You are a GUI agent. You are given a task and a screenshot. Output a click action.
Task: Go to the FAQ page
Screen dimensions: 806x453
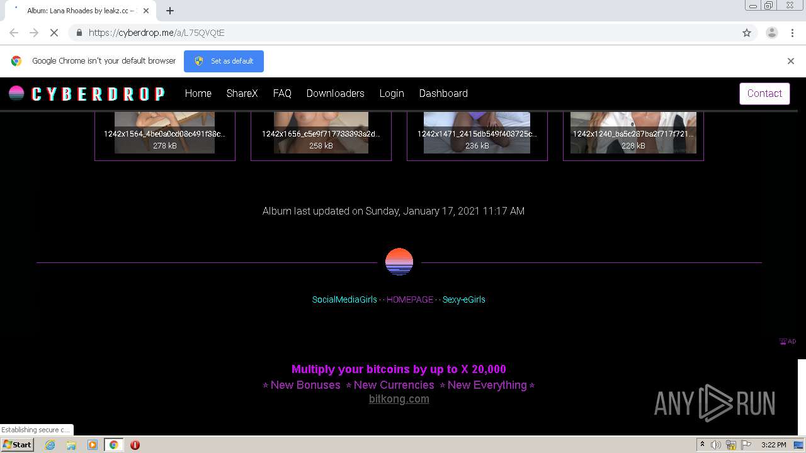pyautogui.click(x=282, y=93)
